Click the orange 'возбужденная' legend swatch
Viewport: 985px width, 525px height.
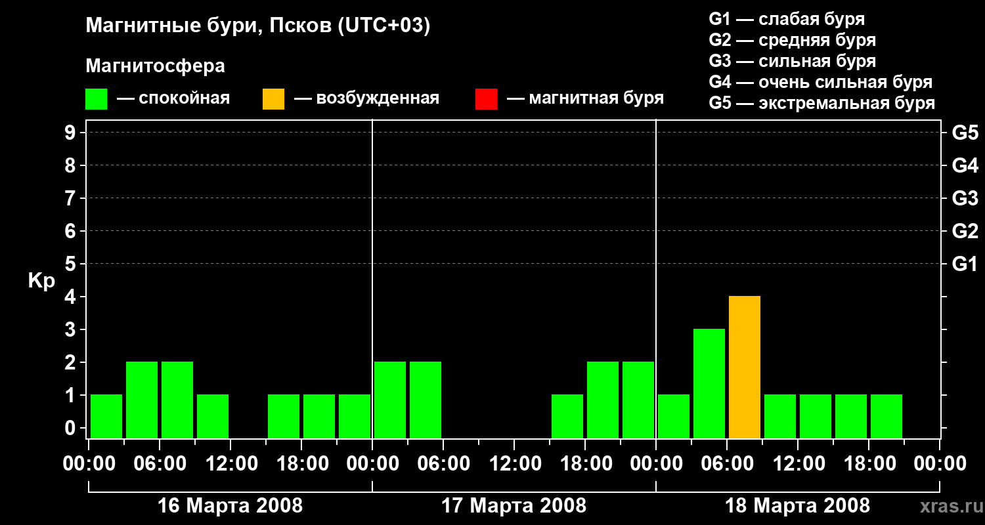coord(273,99)
